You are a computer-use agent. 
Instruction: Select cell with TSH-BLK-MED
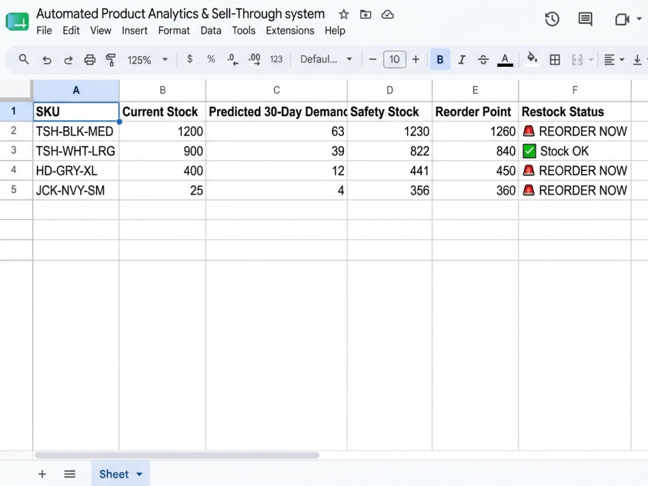point(76,132)
